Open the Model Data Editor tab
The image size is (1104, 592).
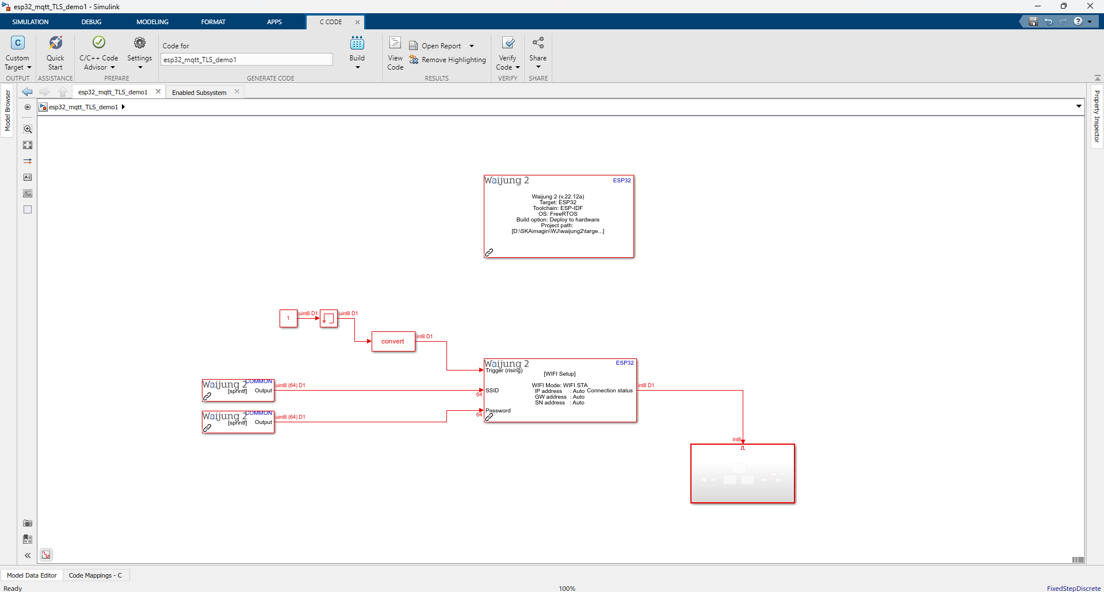(32, 575)
